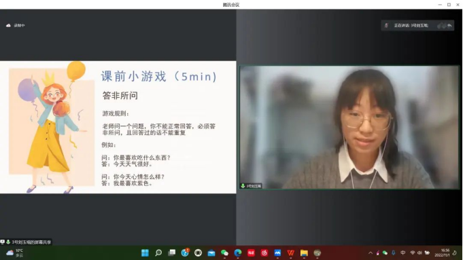Open NetEase Cloud Music taskbar icon

(x=264, y=253)
